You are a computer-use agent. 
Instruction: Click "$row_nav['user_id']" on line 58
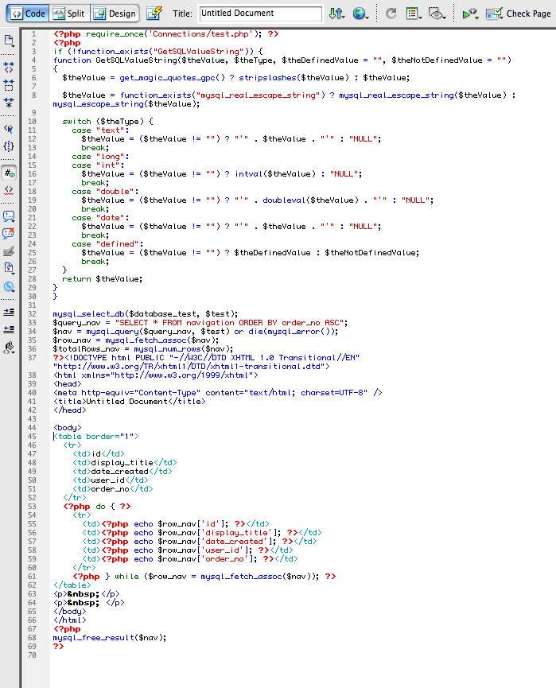pos(205,550)
